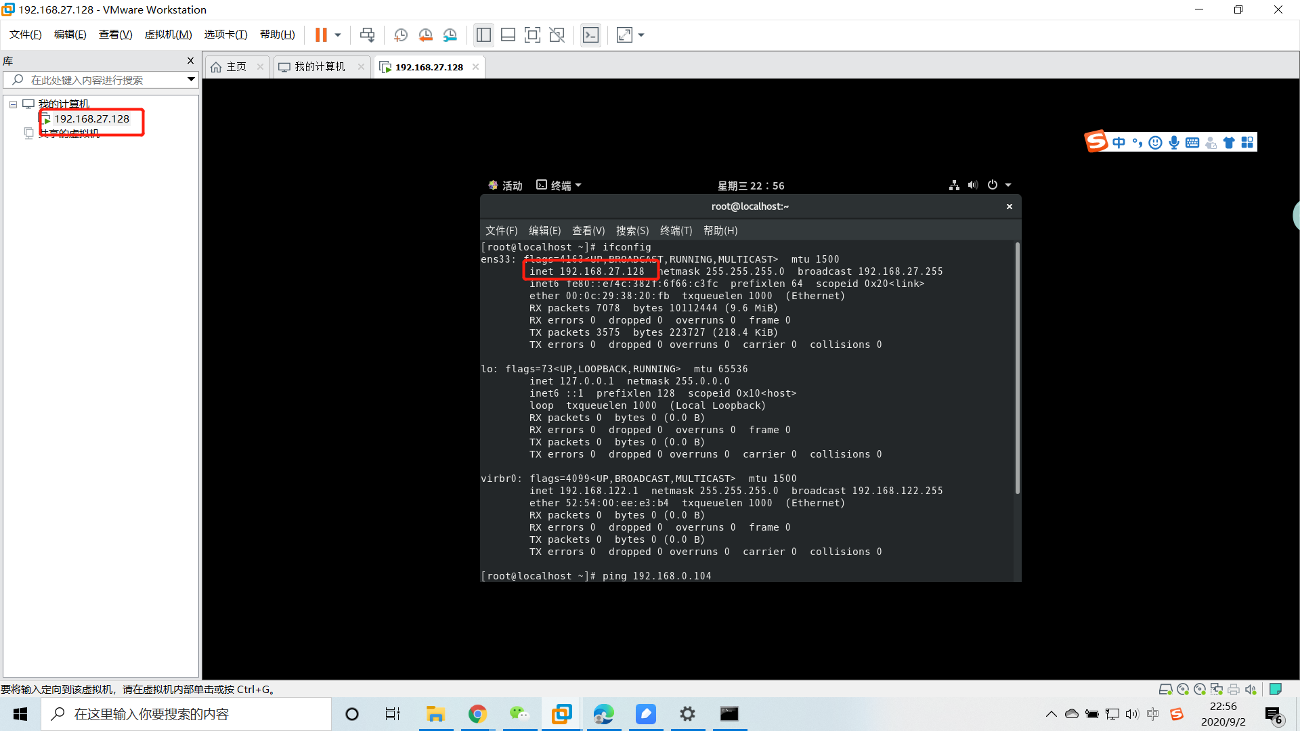Image resolution: width=1300 pixels, height=731 pixels.
Task: Open the 帮助(H) menu in VMware
Action: 277,35
